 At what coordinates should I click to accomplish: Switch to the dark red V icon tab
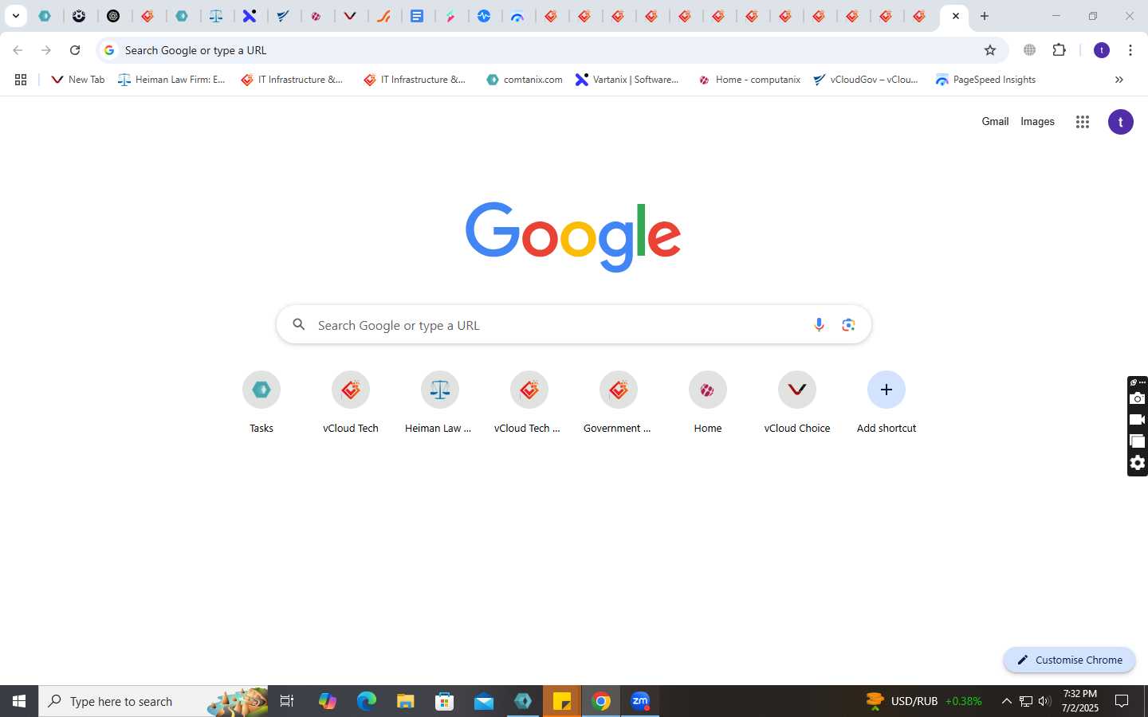[x=350, y=16]
